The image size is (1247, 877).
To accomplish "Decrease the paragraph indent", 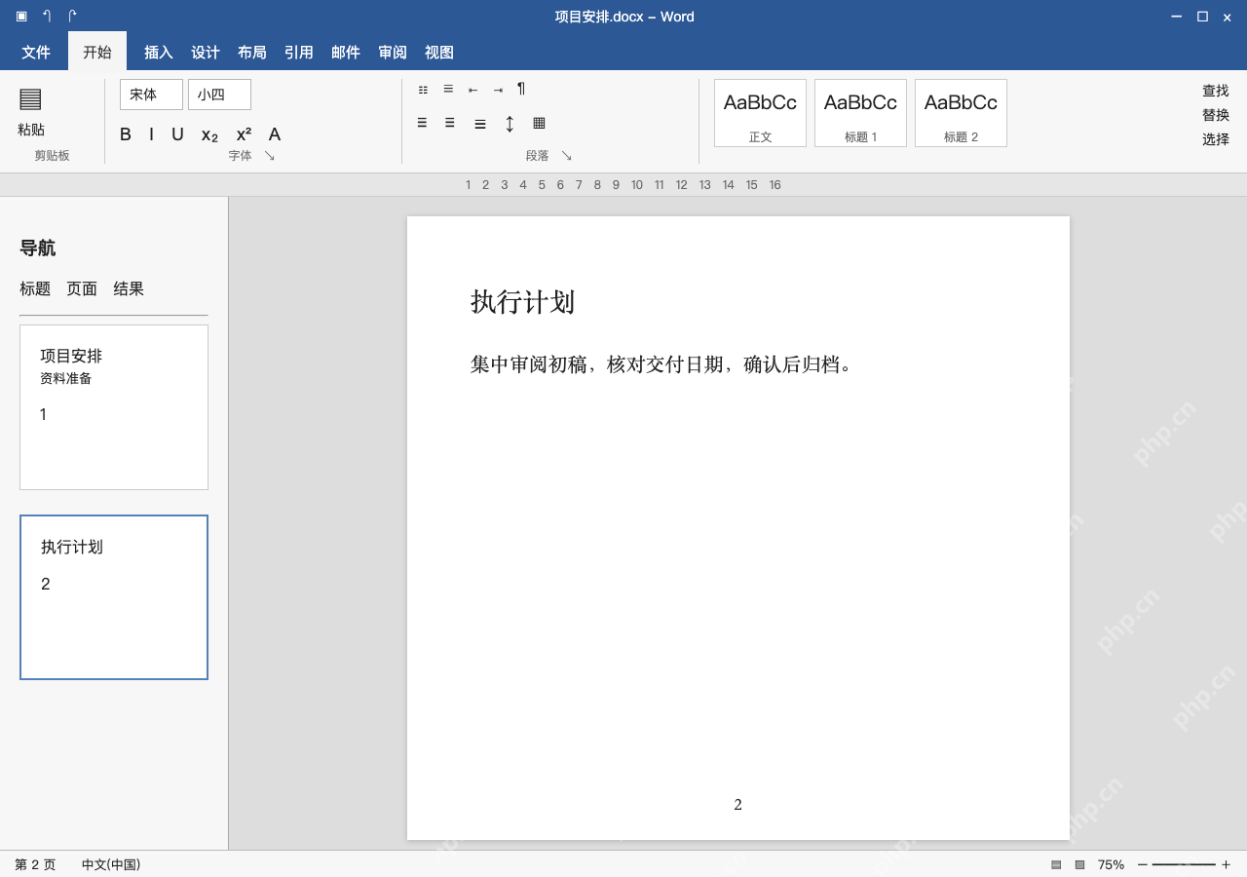I will pos(472,90).
